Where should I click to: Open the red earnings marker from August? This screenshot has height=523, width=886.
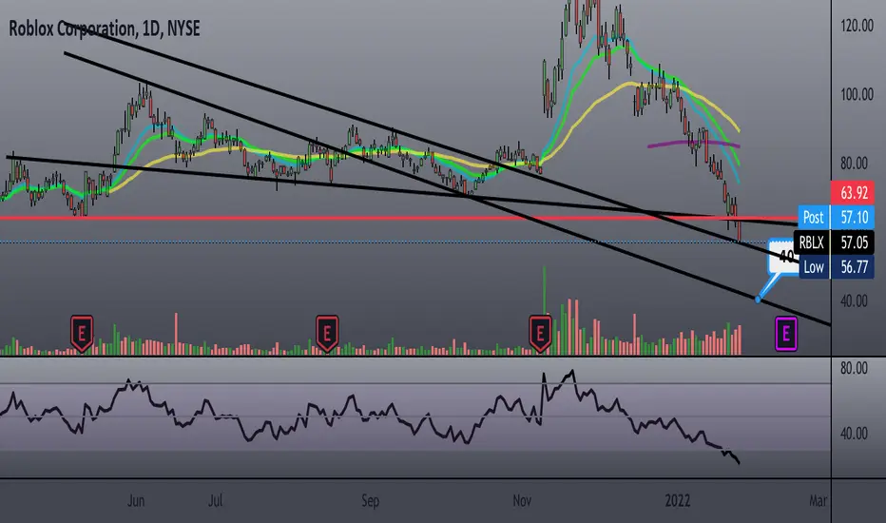click(x=327, y=333)
